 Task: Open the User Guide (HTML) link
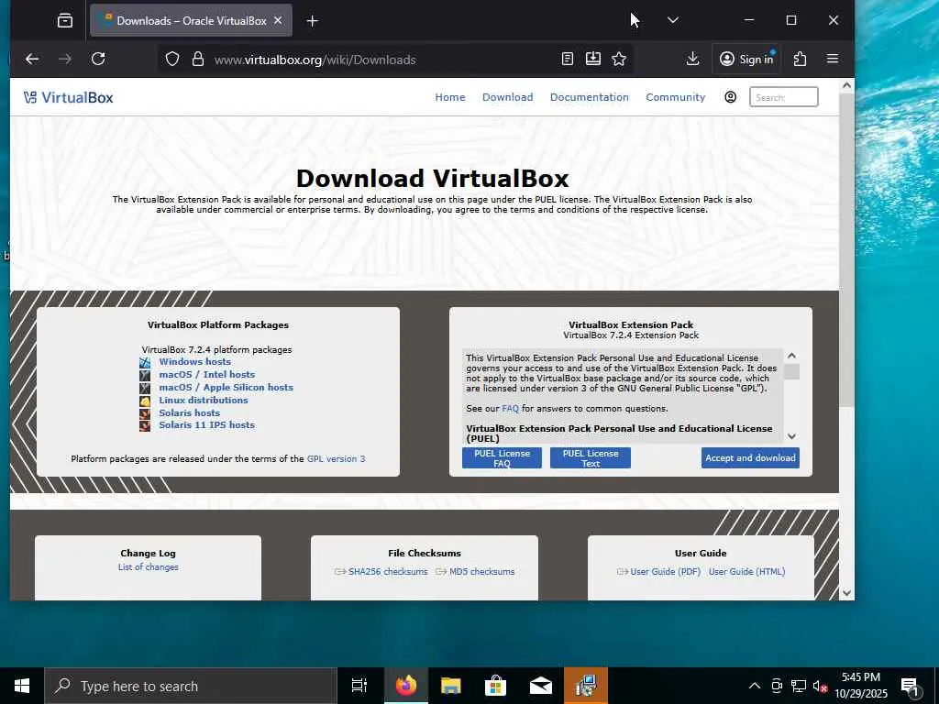(x=746, y=572)
